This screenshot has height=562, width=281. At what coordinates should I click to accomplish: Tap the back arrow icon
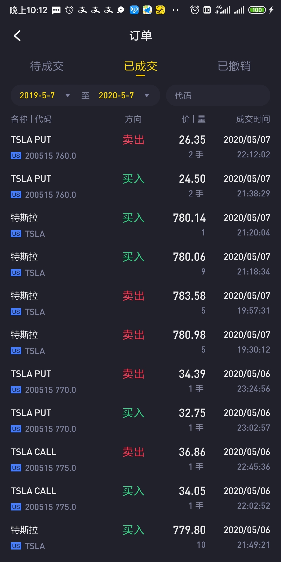coord(17,36)
